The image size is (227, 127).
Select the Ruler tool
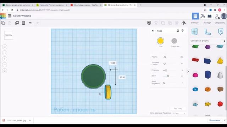(x=207, y=32)
